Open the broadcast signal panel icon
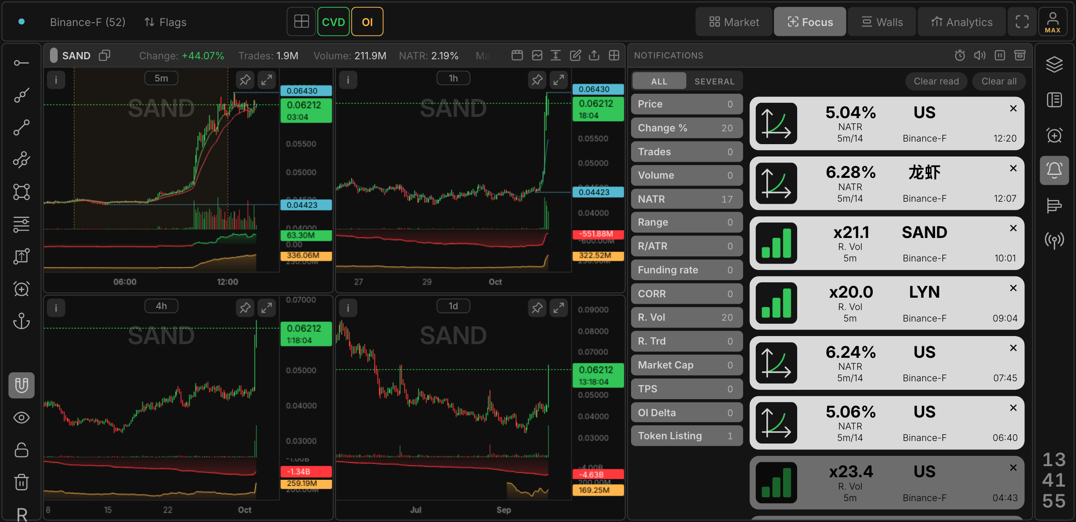Viewport: 1076px width, 522px height. [x=1054, y=241]
